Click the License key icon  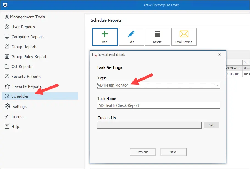tap(7, 117)
